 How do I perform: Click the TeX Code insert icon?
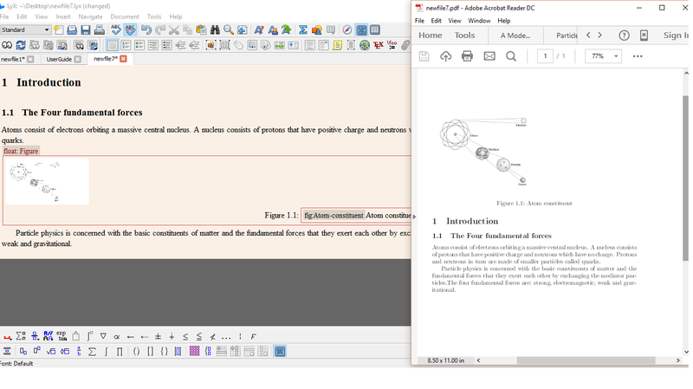tap(379, 45)
